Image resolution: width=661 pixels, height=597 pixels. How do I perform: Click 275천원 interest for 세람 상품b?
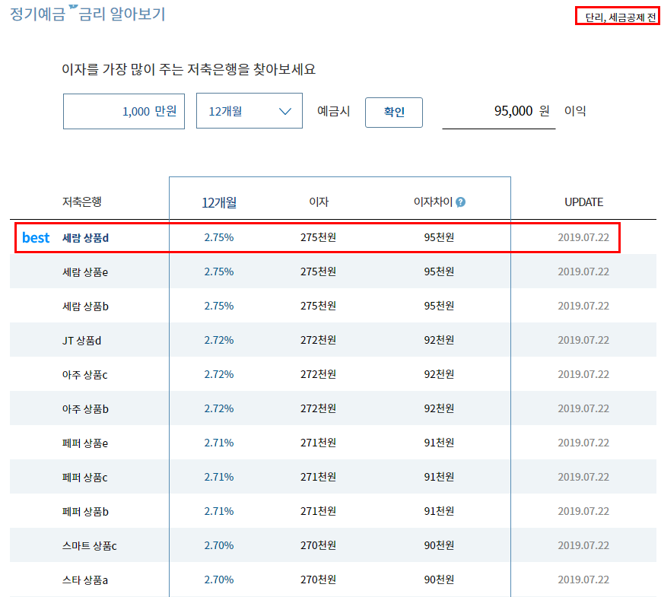coord(318,306)
